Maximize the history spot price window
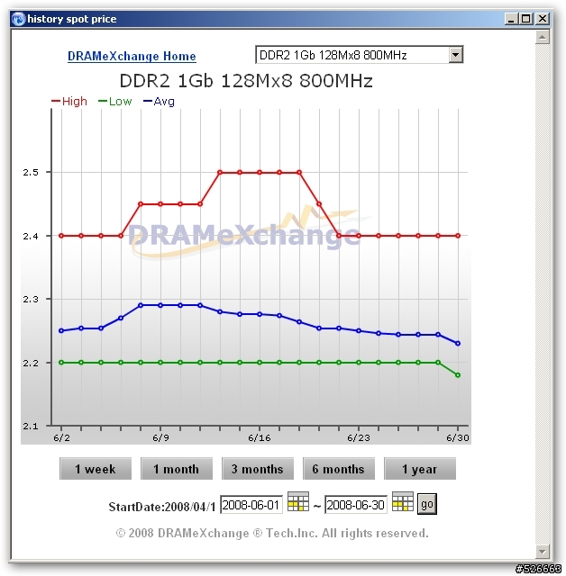Screen dimensions: 566x576 tap(526, 19)
